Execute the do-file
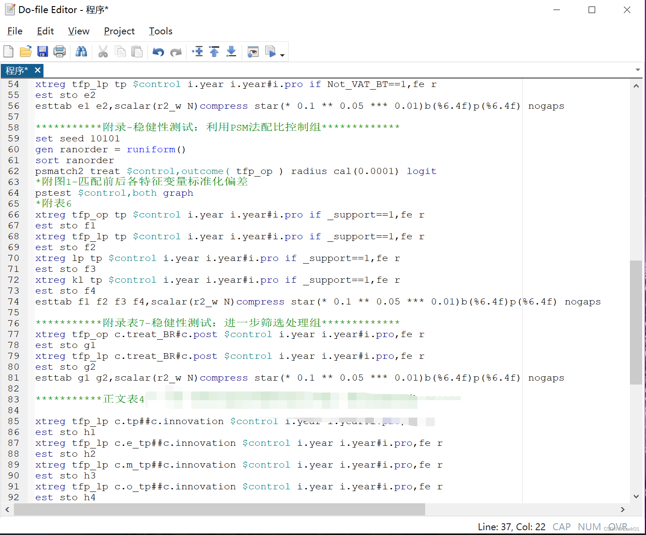Screen dimensions: 646x535 270,52
